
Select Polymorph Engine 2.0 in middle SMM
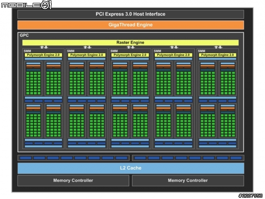pos(130,55)
